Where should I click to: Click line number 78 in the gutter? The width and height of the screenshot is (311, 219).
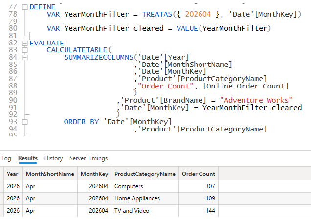(x=13, y=14)
